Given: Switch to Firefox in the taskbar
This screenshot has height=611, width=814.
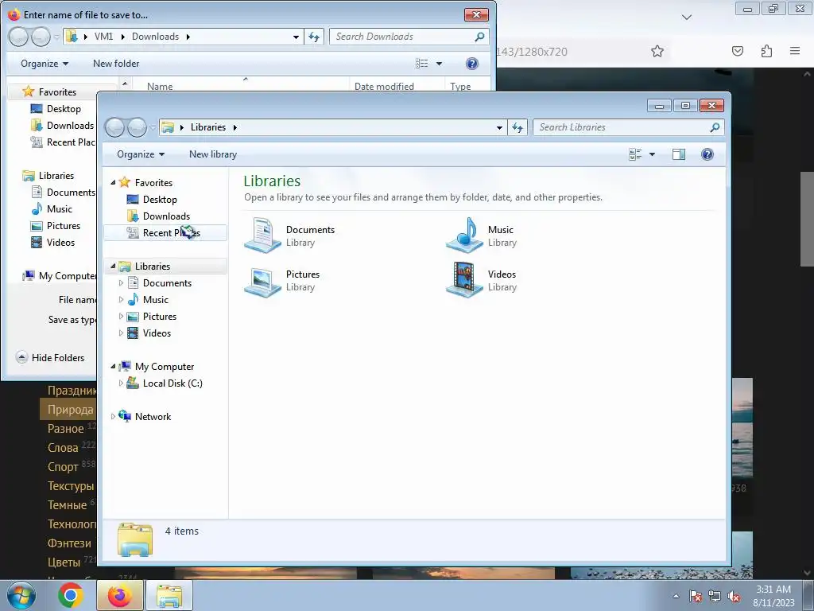Looking at the screenshot, I should coord(120,595).
